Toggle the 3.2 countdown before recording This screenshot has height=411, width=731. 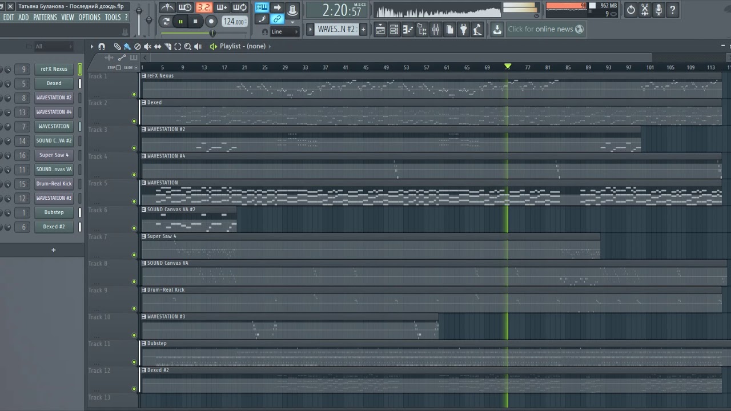(203, 7)
